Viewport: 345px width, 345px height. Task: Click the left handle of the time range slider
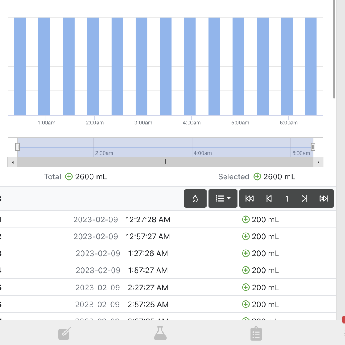coord(18,147)
